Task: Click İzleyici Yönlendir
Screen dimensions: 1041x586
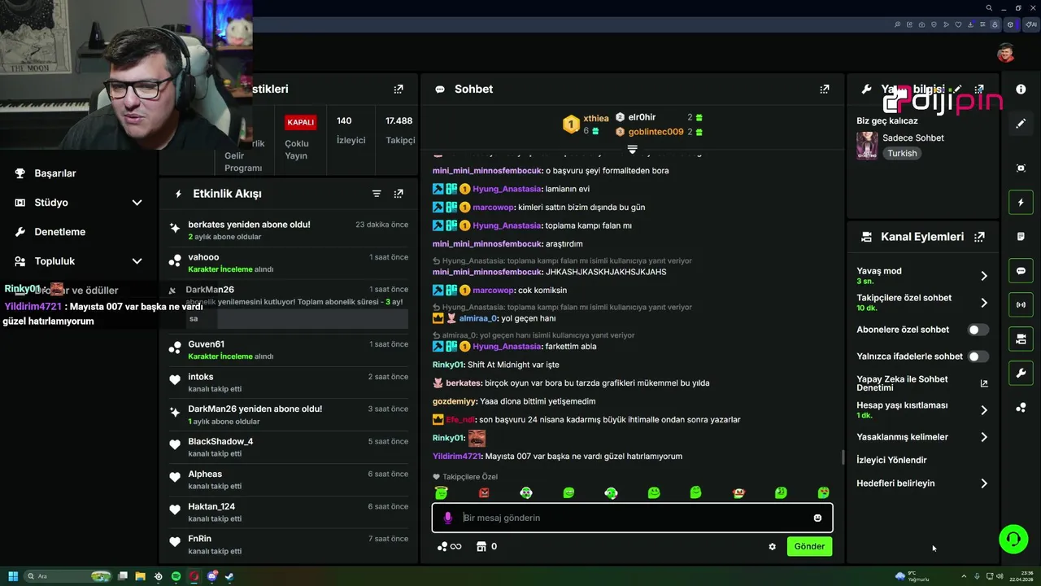Action: 891,460
